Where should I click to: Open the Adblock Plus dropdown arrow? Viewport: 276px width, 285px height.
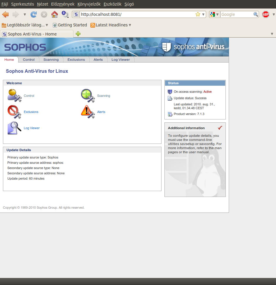(274, 15)
